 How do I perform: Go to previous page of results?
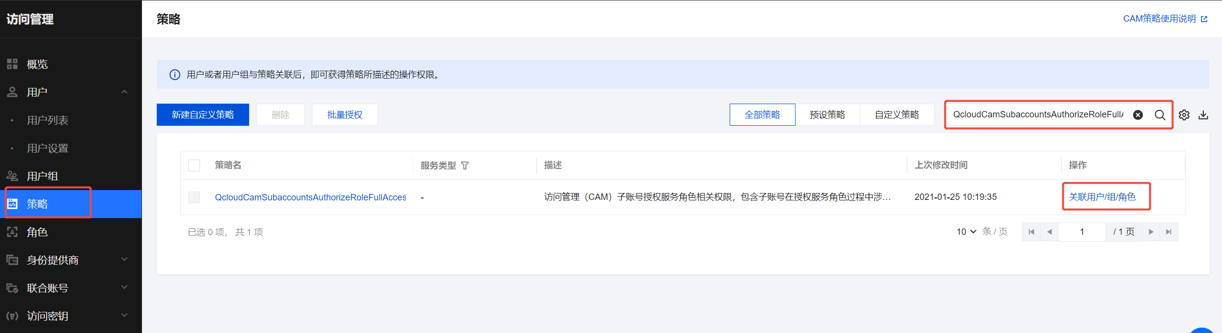(1050, 232)
